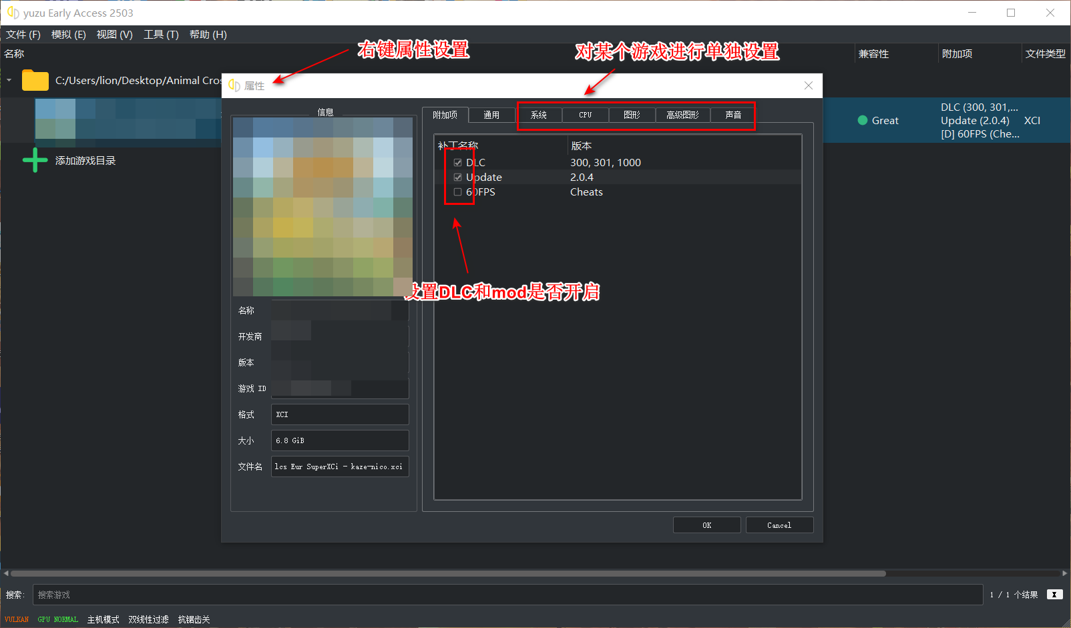Image resolution: width=1071 pixels, height=628 pixels.
Task: Click the GPU NORMAL status indicator
Action: 57,619
